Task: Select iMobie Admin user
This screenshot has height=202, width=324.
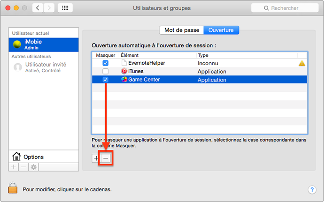Action: (44, 45)
